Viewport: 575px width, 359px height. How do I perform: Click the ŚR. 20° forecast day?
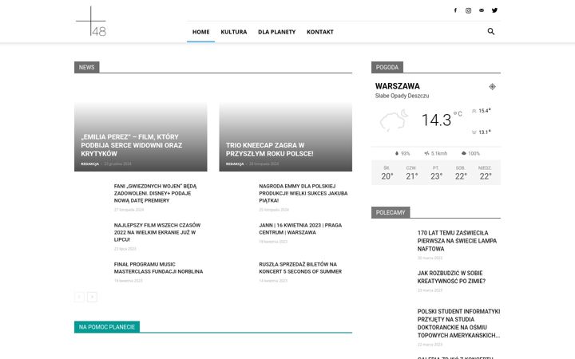387,172
